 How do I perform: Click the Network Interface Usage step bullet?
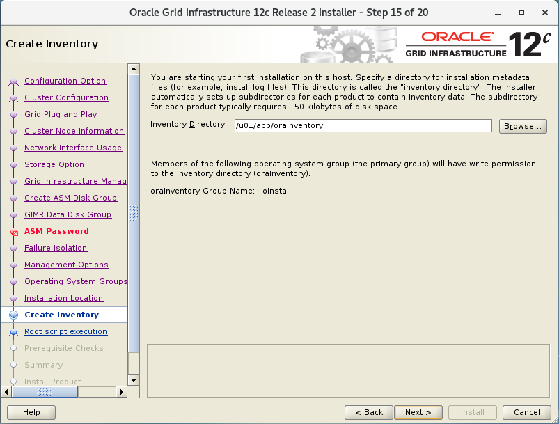pyautogui.click(x=13, y=148)
